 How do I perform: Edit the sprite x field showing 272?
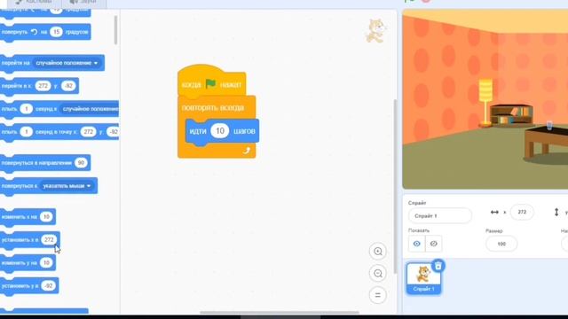522,213
